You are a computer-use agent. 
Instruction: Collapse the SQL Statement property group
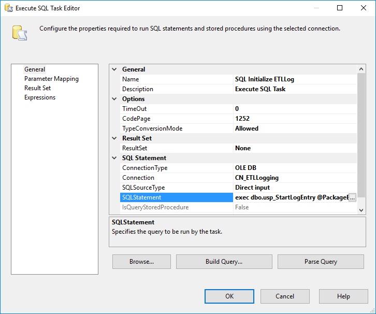[x=114, y=158]
